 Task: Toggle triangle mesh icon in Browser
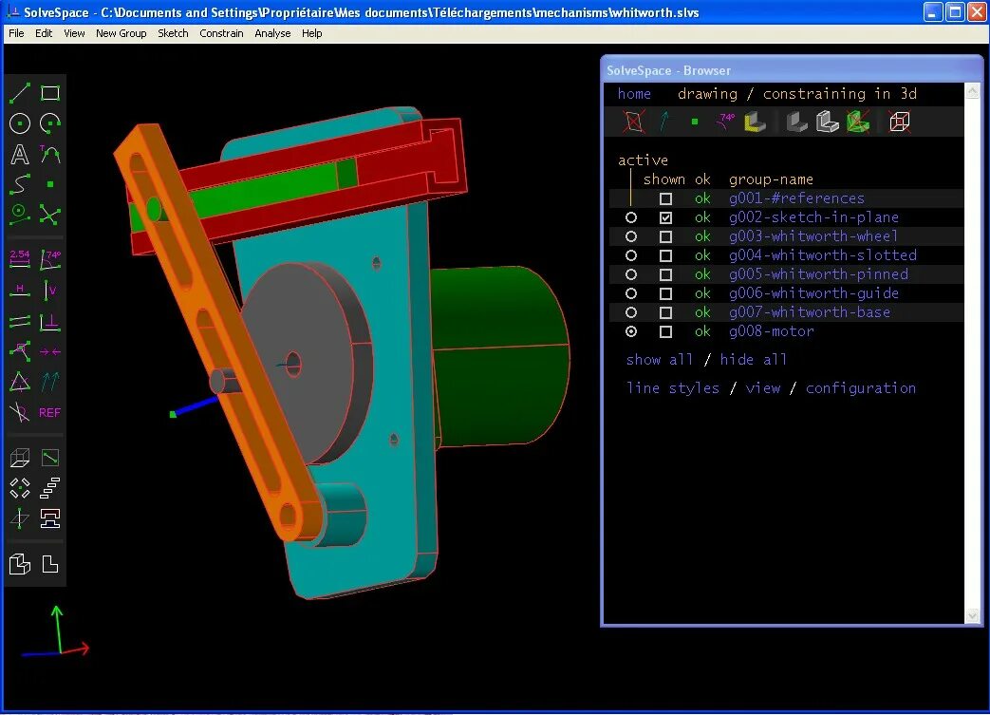point(858,122)
